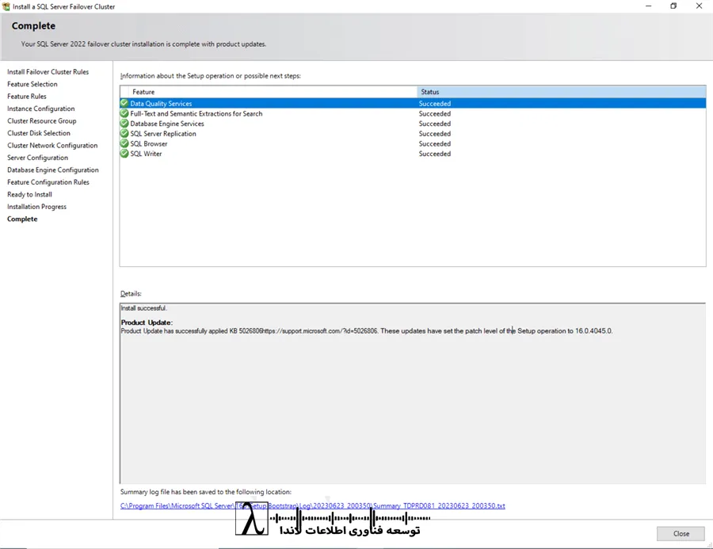This screenshot has height=549, width=713.
Task: Click green check icon beside SQL Server Replication
Action: pyautogui.click(x=124, y=133)
